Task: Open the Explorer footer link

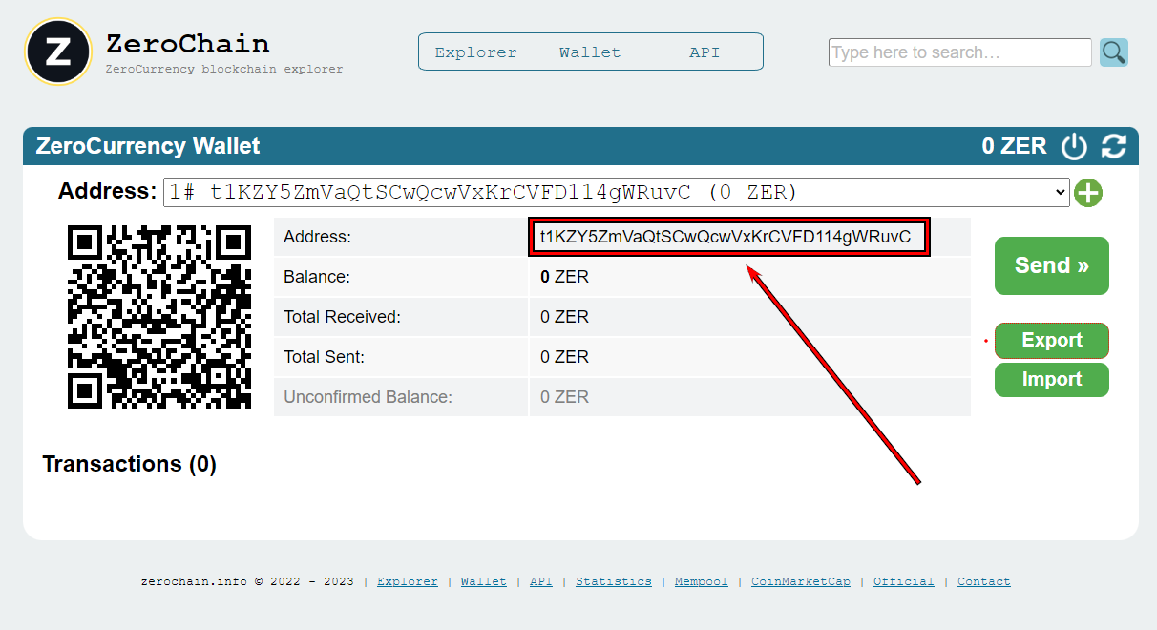Action: (408, 581)
